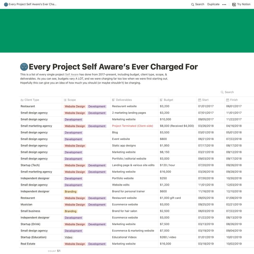
Task: Open the Startup (Tech) row
Action: pos(30,165)
